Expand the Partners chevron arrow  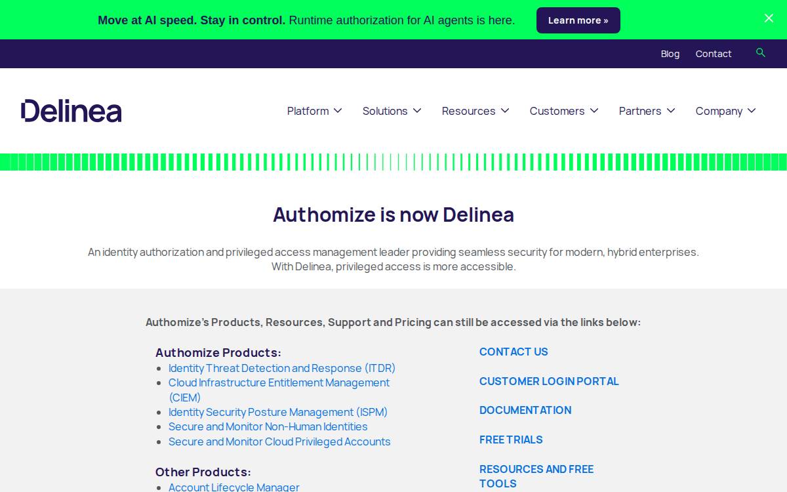point(671,111)
